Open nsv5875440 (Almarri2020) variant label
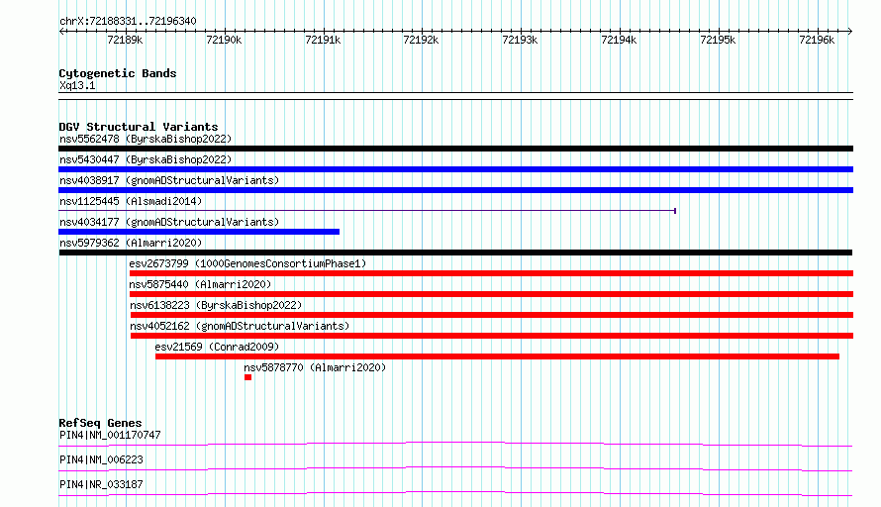Screen dimensions: 881x507 pos(200,284)
